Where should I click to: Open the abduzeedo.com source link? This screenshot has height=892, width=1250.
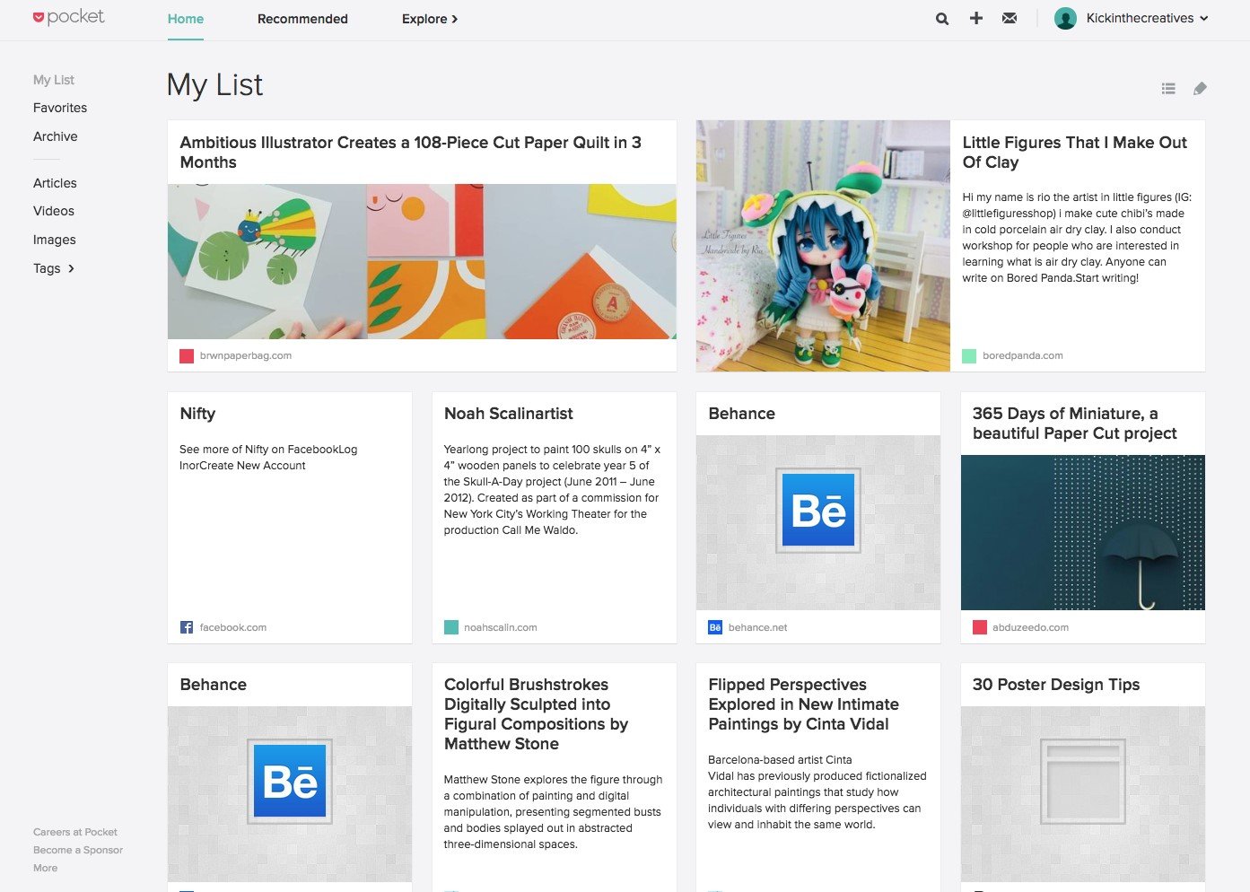coord(1030,627)
